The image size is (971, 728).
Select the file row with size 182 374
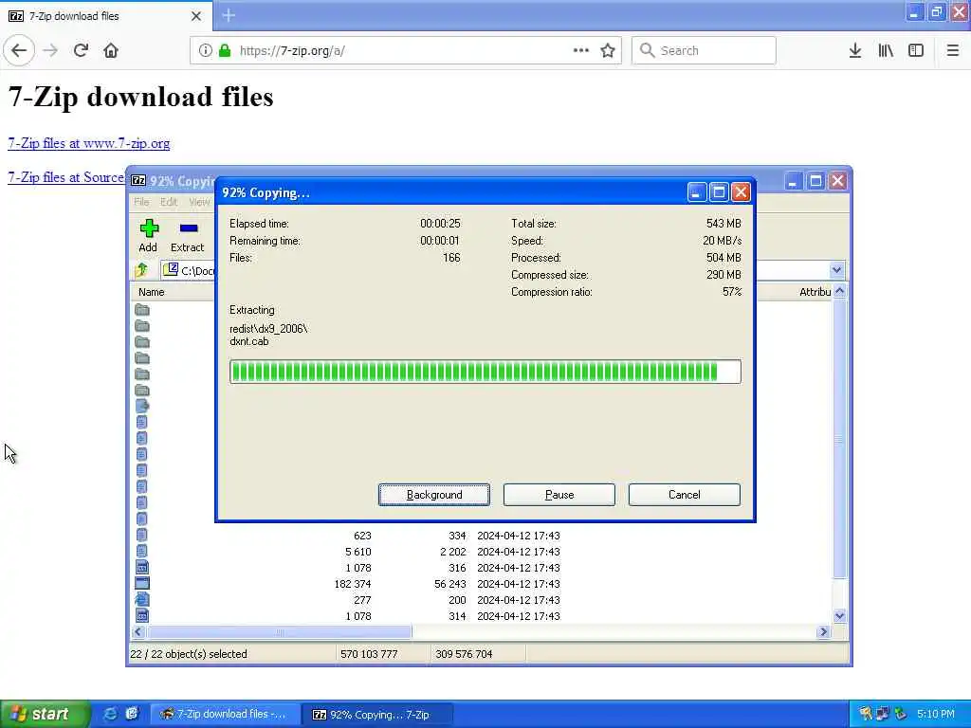click(x=482, y=584)
